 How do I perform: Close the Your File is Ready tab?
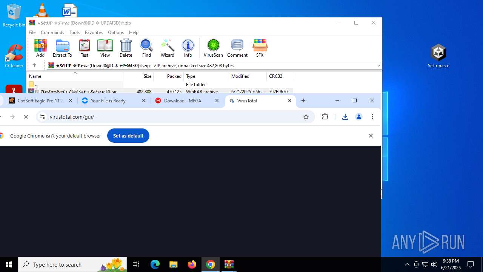[144, 100]
